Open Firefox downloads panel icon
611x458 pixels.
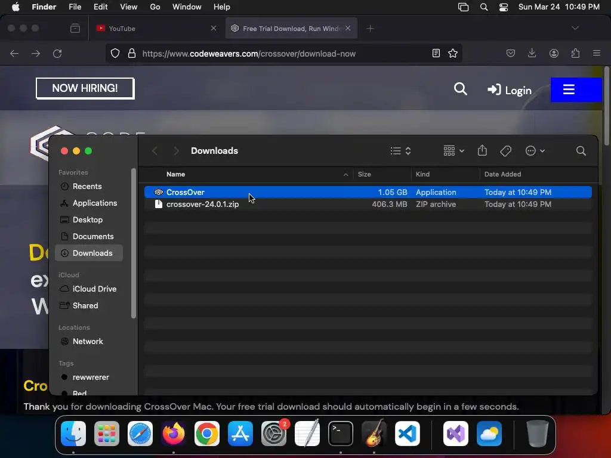tap(532, 53)
